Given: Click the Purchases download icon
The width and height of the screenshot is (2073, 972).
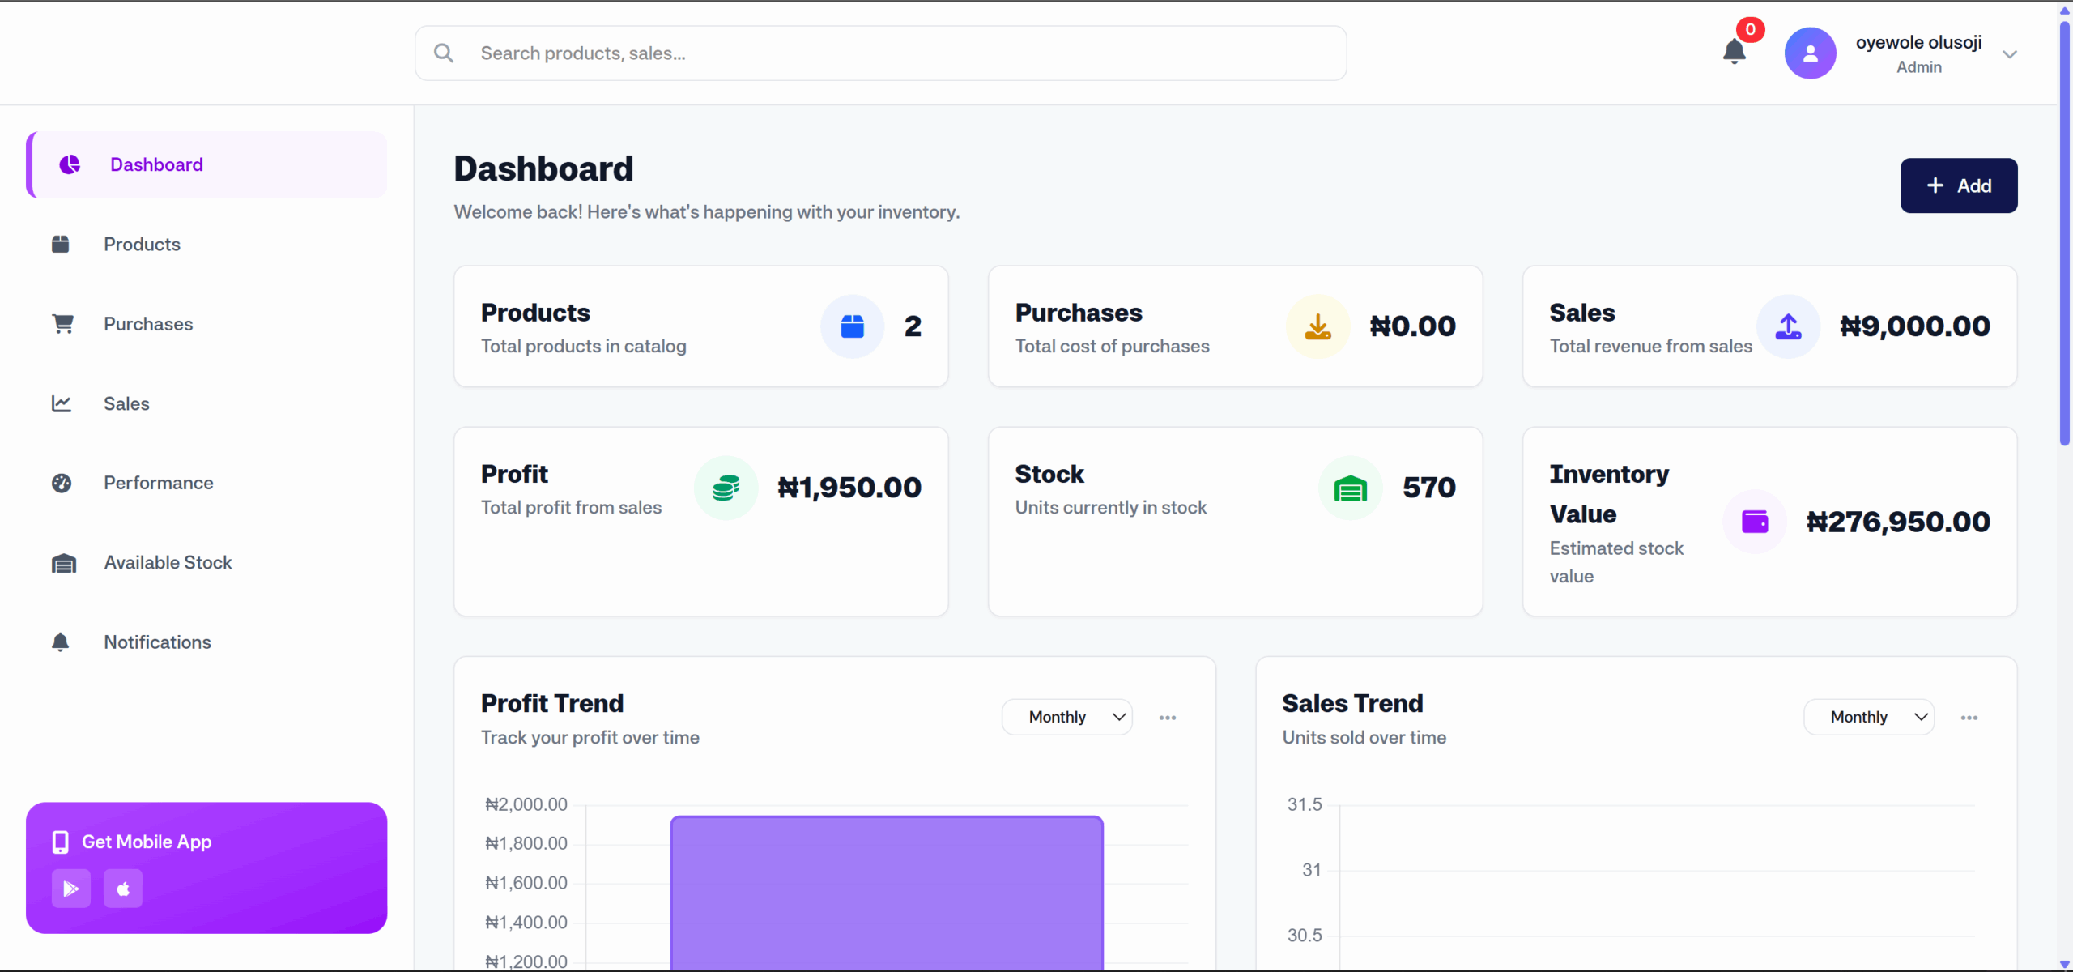Looking at the screenshot, I should coord(1317,326).
